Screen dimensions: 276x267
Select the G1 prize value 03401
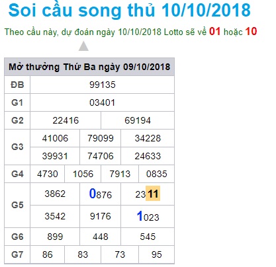pyautogui.click(x=103, y=102)
